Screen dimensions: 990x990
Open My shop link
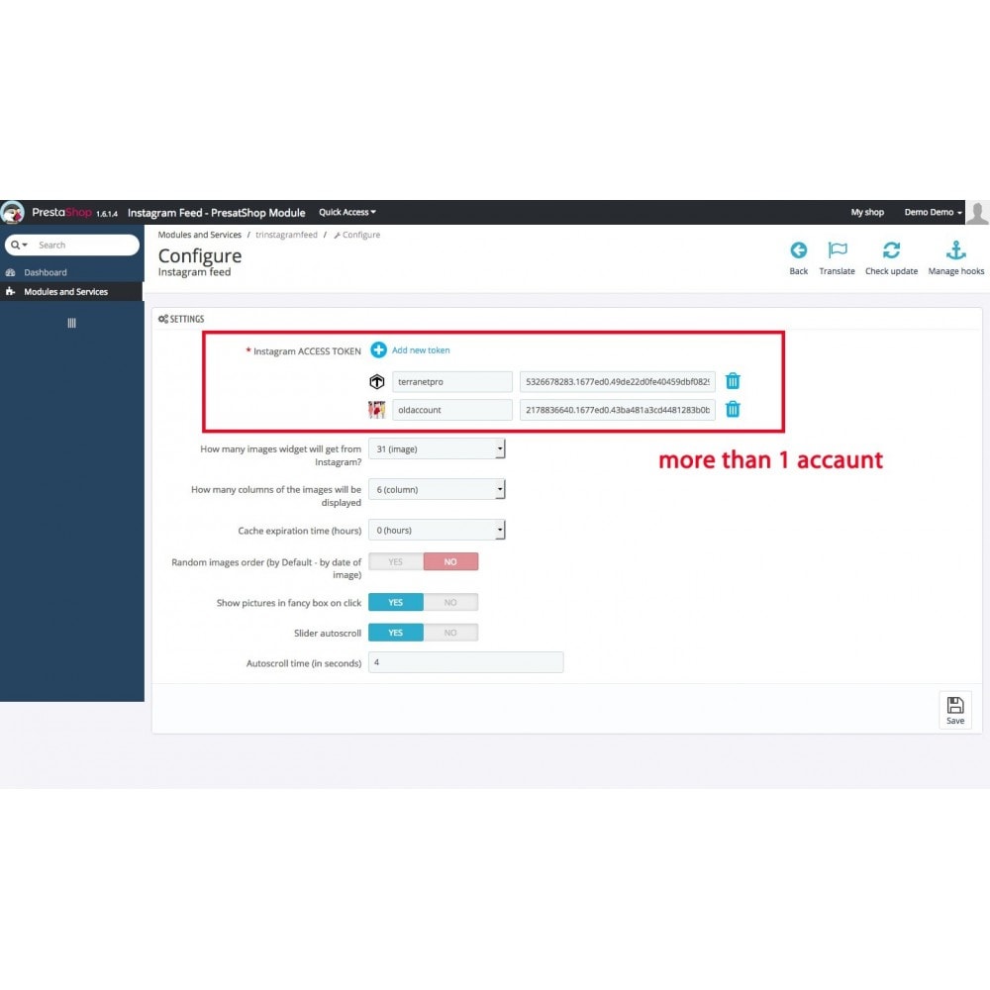pos(867,212)
